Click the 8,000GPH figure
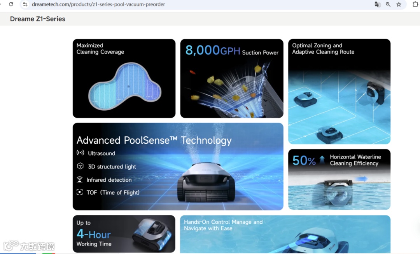The width and height of the screenshot is (420, 254). click(213, 50)
